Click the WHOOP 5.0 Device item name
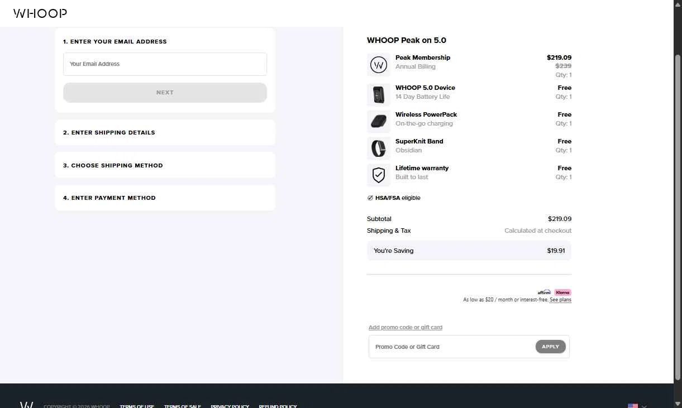 [425, 88]
